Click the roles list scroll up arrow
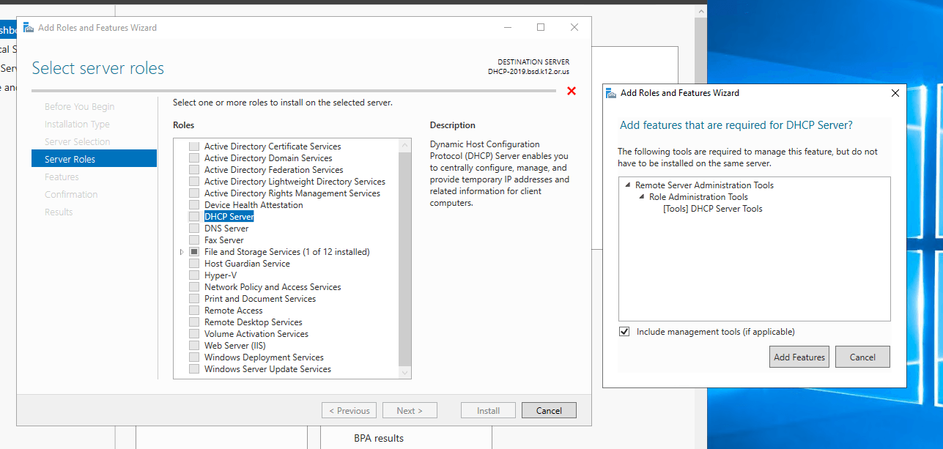Viewport: 943px width, 449px height. pos(405,146)
